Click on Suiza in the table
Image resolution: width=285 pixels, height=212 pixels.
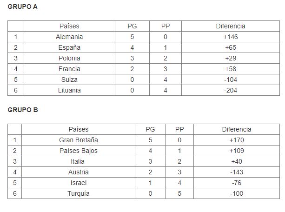click(x=69, y=79)
